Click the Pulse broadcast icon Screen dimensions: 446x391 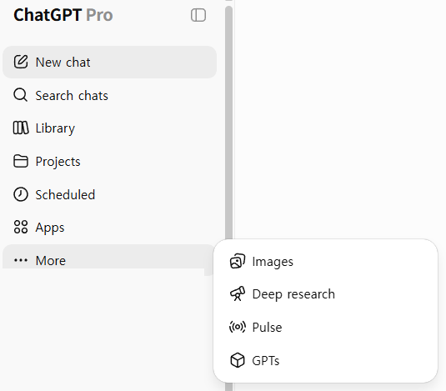[238, 327]
